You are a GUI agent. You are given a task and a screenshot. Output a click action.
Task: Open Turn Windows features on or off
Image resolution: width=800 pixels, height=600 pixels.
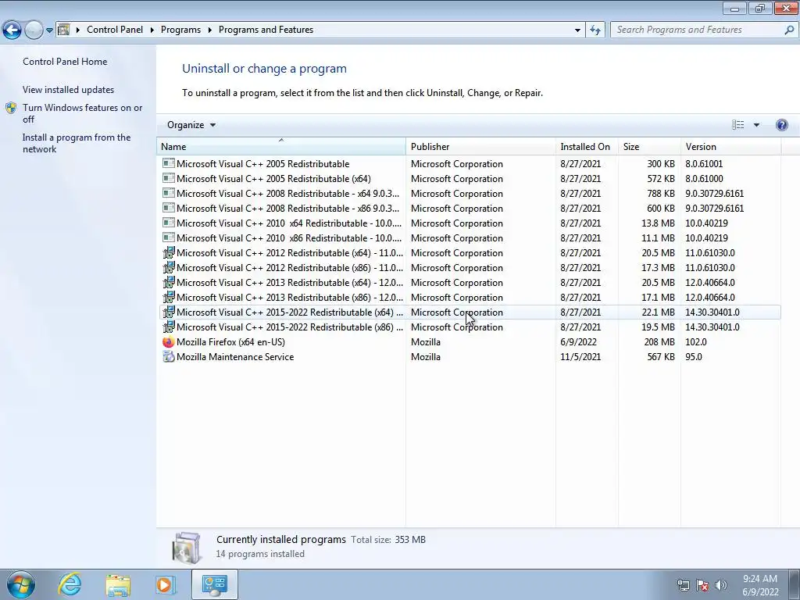(83, 113)
